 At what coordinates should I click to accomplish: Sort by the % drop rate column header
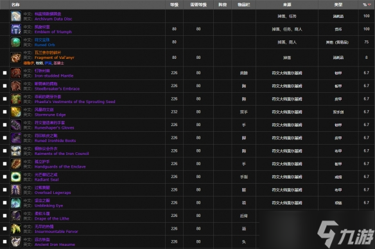click(367, 4)
